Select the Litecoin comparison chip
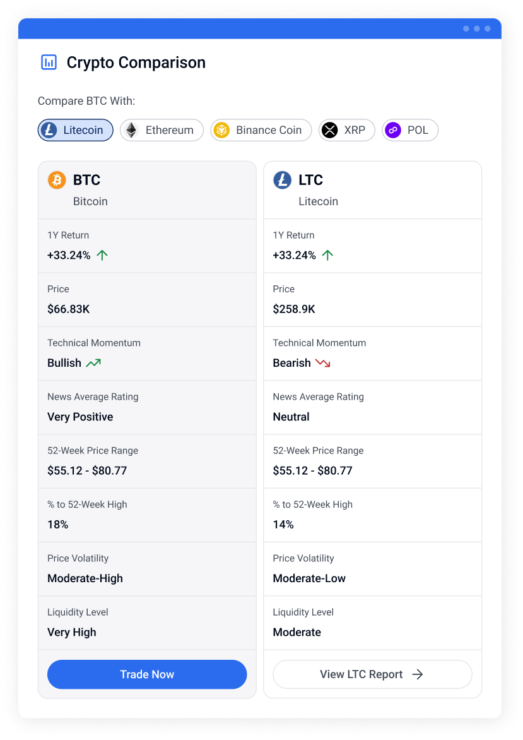 click(x=76, y=130)
